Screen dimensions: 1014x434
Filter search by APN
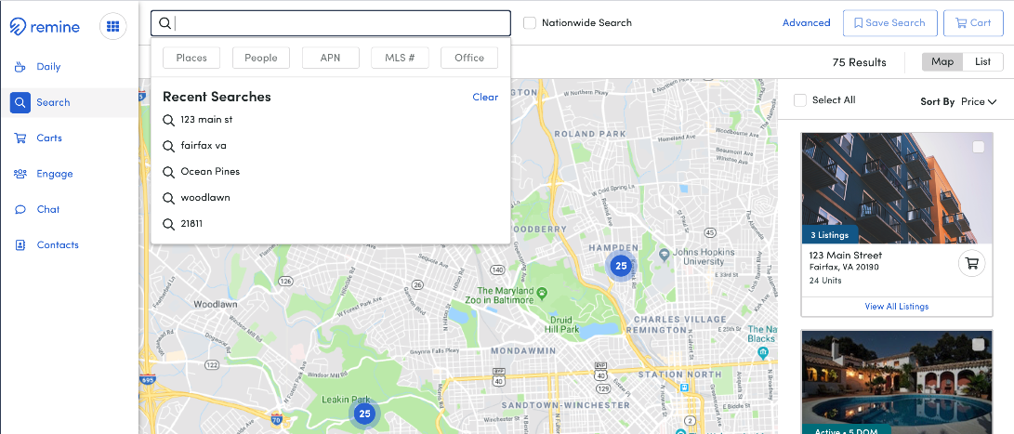click(x=331, y=58)
